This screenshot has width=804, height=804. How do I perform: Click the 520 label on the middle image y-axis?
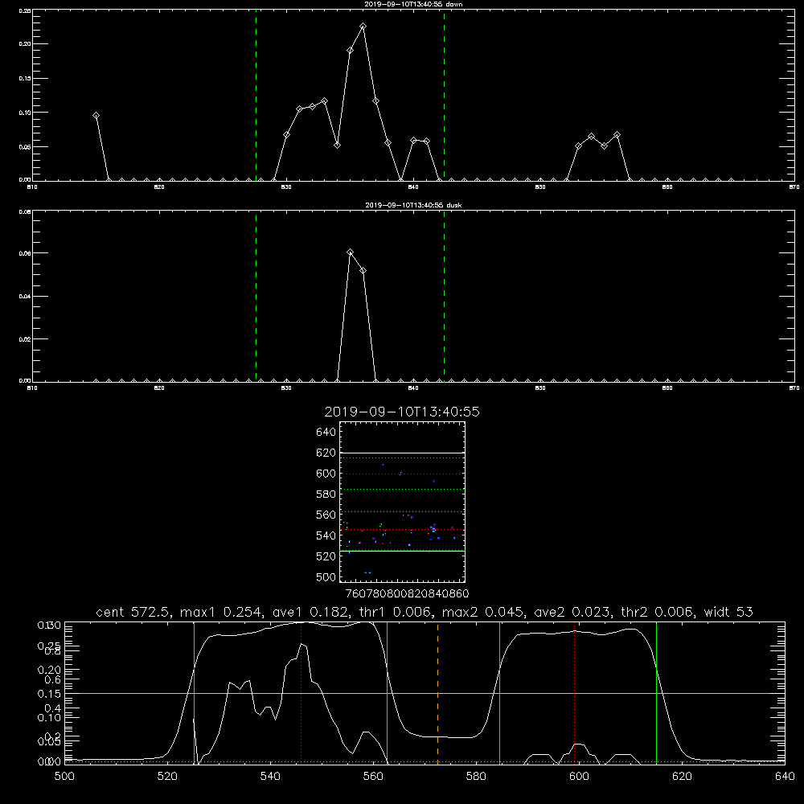(326, 556)
